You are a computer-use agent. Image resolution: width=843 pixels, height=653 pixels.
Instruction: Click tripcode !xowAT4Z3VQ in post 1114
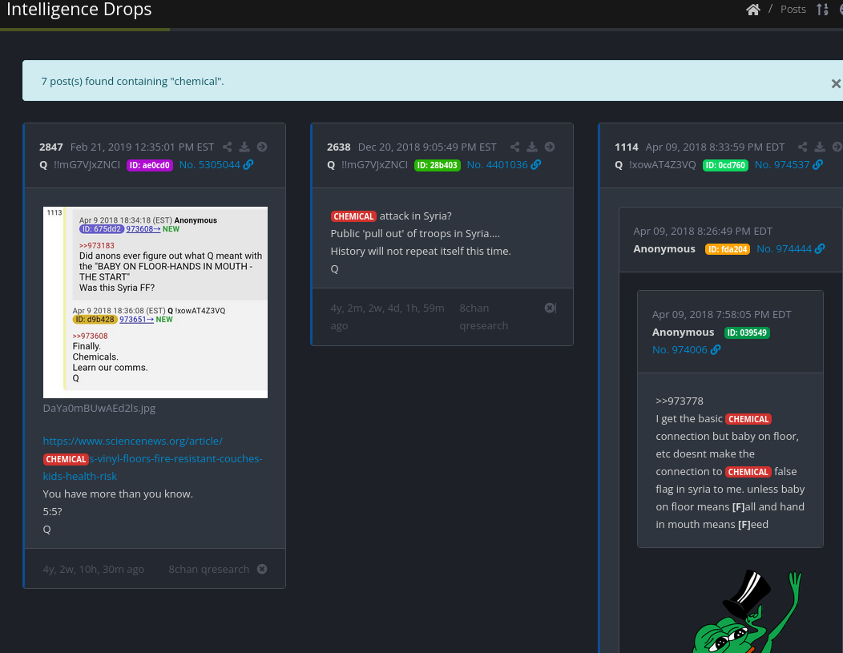663,164
